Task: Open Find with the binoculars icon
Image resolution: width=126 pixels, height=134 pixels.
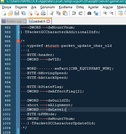Action: click(89, 13)
